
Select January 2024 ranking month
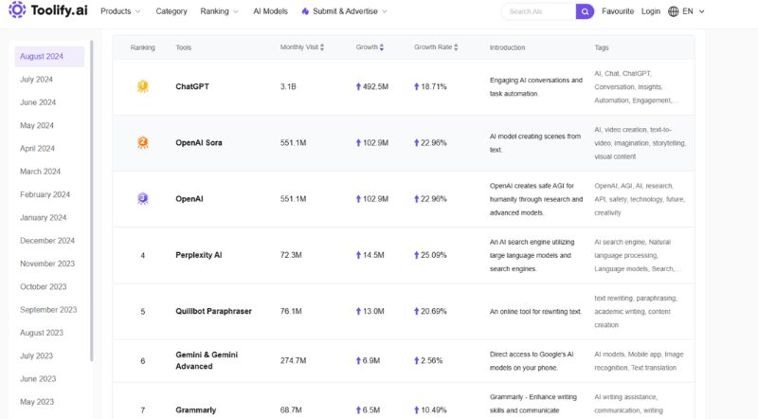click(x=43, y=218)
